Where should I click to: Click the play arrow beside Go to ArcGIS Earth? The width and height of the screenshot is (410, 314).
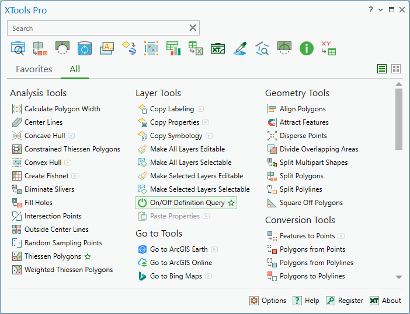pyautogui.click(x=214, y=249)
